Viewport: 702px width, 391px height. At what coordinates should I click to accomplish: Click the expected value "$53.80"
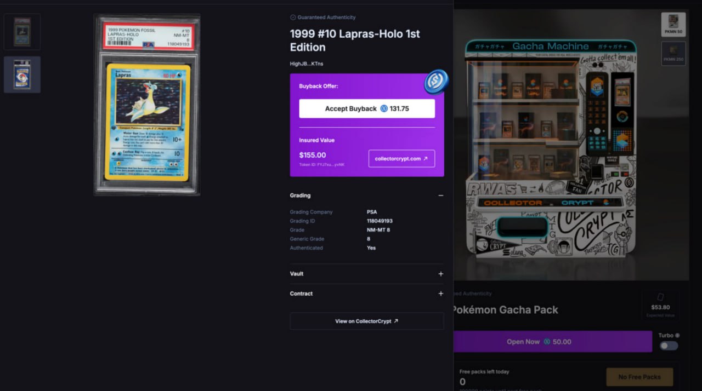(660, 308)
